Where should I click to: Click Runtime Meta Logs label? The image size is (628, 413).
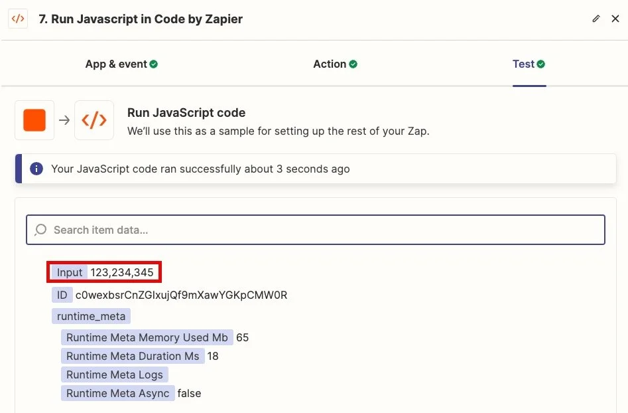pyautogui.click(x=115, y=374)
